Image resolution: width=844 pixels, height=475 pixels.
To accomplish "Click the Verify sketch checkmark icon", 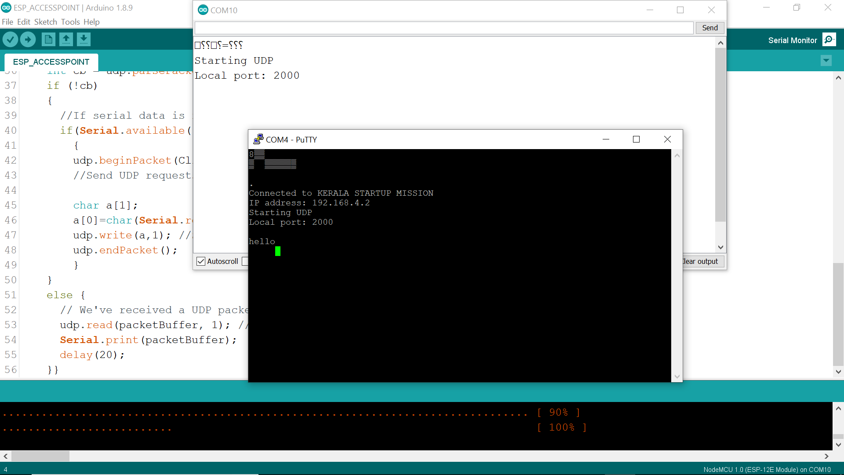I will tap(10, 40).
